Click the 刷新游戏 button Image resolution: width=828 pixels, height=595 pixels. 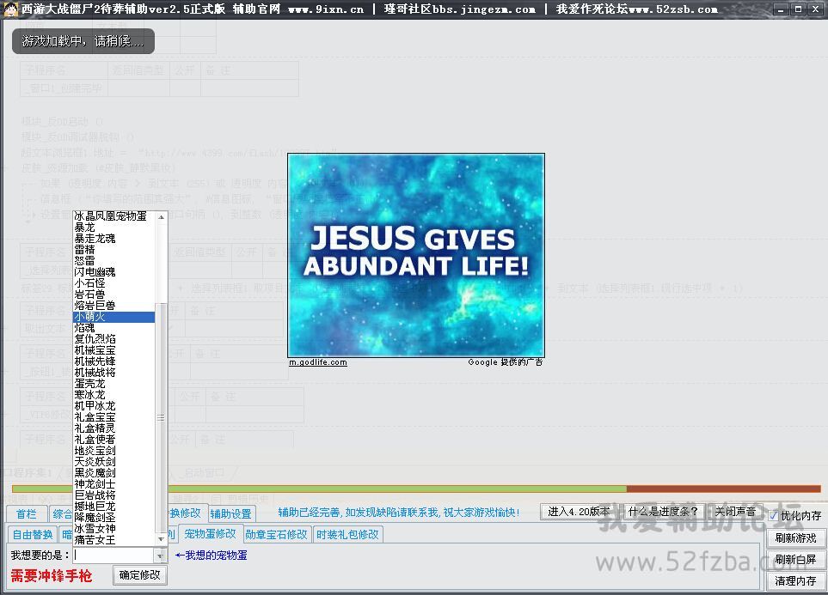[795, 538]
